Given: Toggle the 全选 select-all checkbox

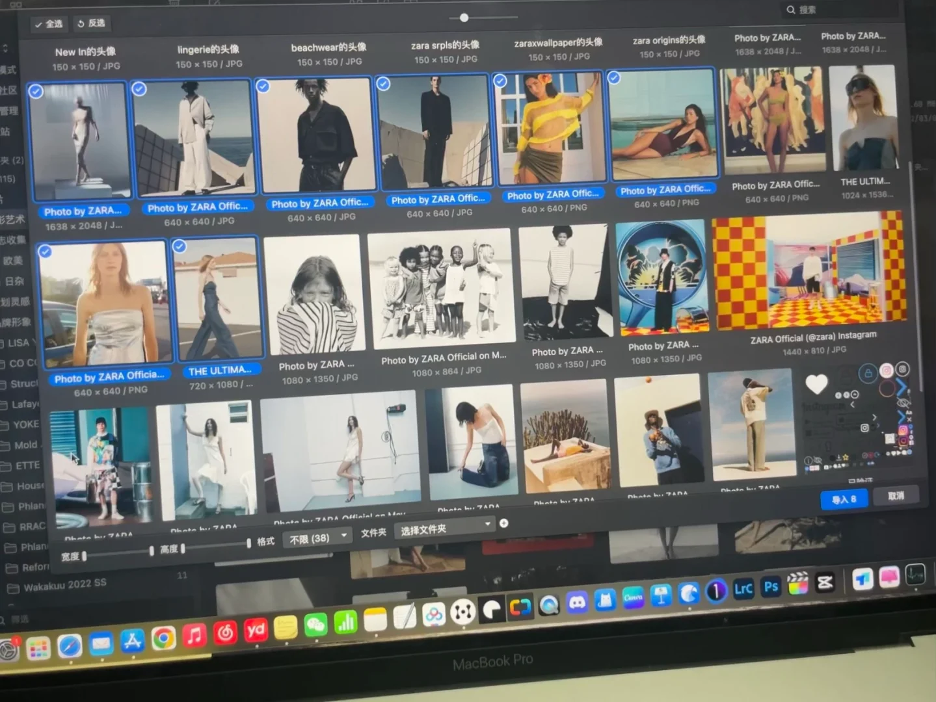Looking at the screenshot, I should coord(49,24).
